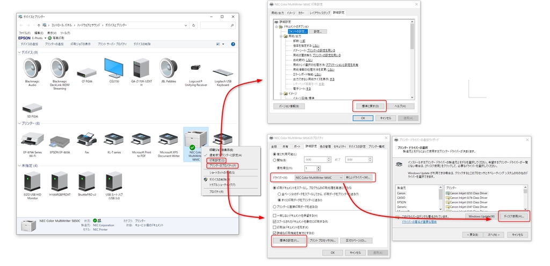Select the EIZO USB HID Monitor icon
This screenshot has width=550, height=266.
(32, 181)
